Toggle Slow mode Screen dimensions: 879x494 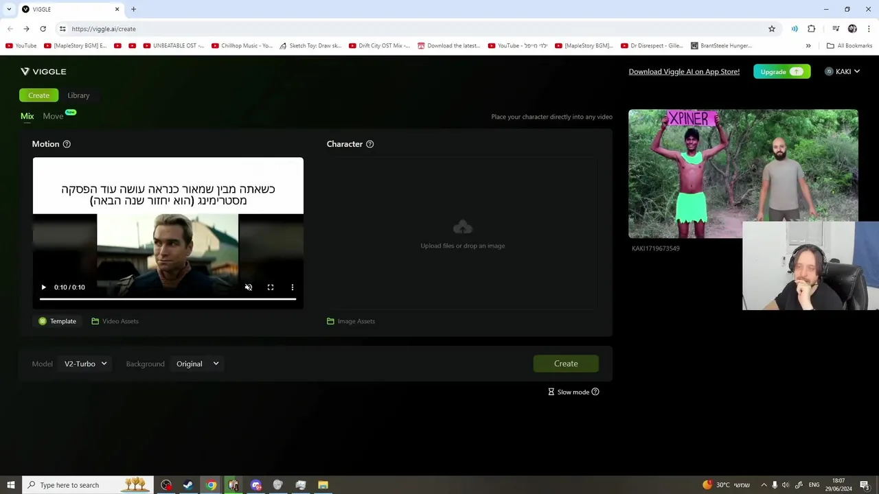pyautogui.click(x=569, y=392)
